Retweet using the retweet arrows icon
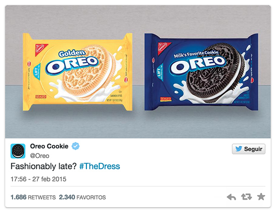 247,197
